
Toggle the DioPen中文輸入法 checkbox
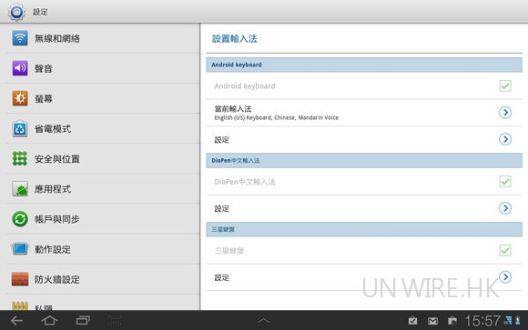tap(505, 182)
